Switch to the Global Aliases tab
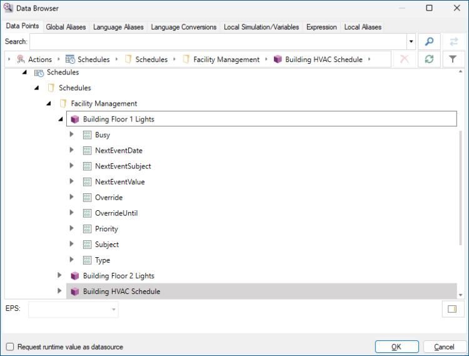 [68, 27]
